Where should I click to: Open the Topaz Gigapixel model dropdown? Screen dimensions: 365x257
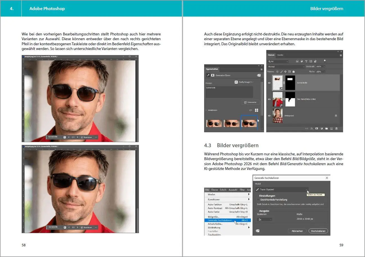click(282, 190)
